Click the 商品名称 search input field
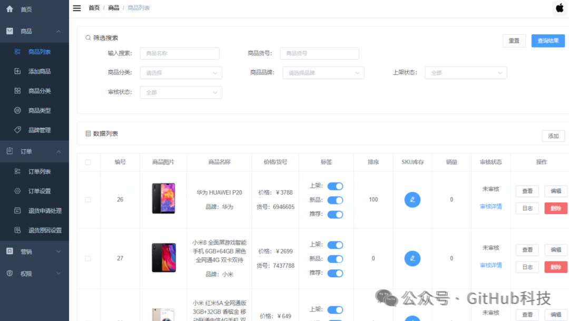Viewport: 569px width, 321px height. [180, 53]
